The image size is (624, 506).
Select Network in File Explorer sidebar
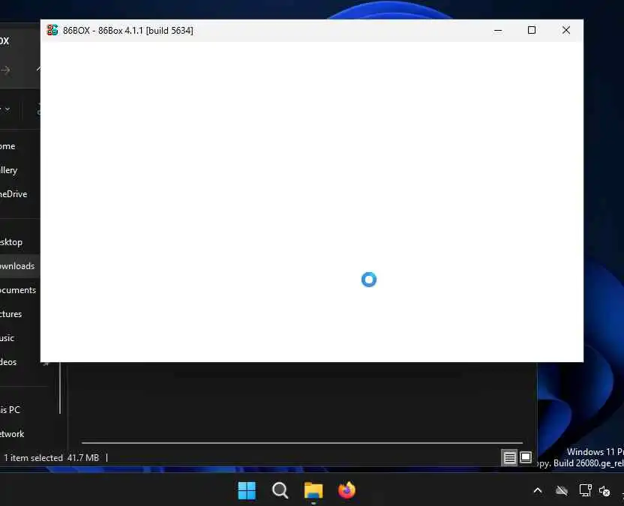(12, 433)
